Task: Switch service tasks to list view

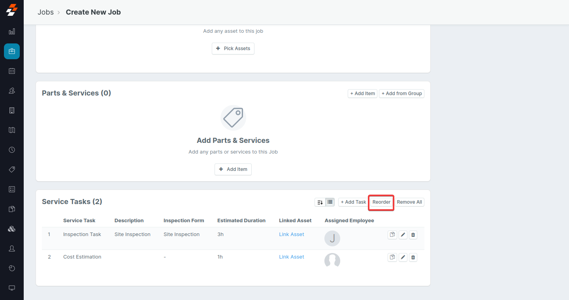Action: [x=330, y=202]
